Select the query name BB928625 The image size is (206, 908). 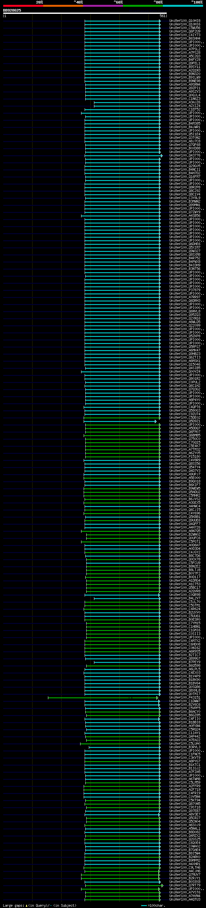(12, 10)
